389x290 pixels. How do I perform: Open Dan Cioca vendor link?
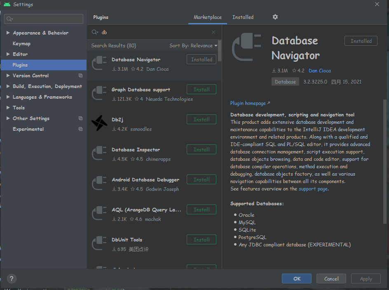[319, 71]
